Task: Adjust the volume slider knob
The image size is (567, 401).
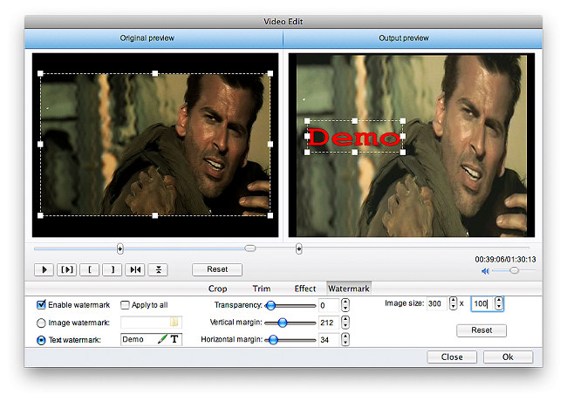Action: tap(514, 270)
